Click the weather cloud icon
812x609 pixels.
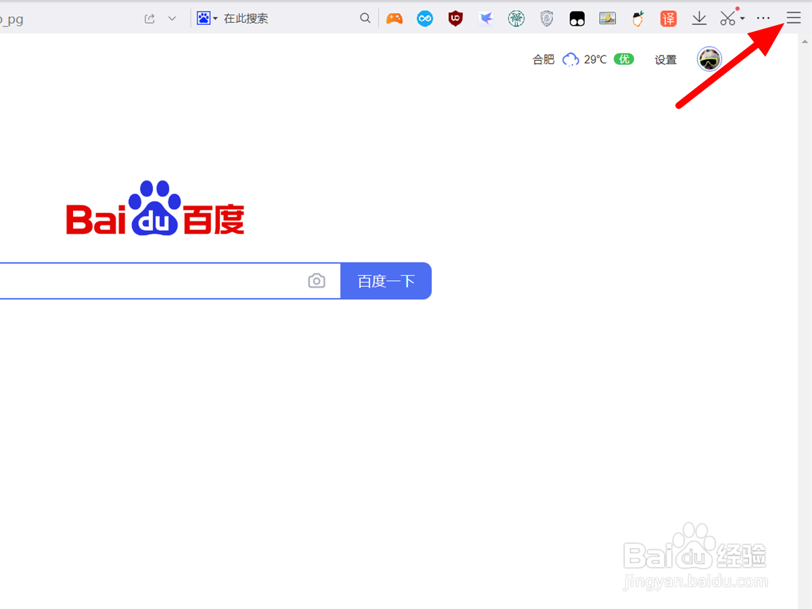570,60
